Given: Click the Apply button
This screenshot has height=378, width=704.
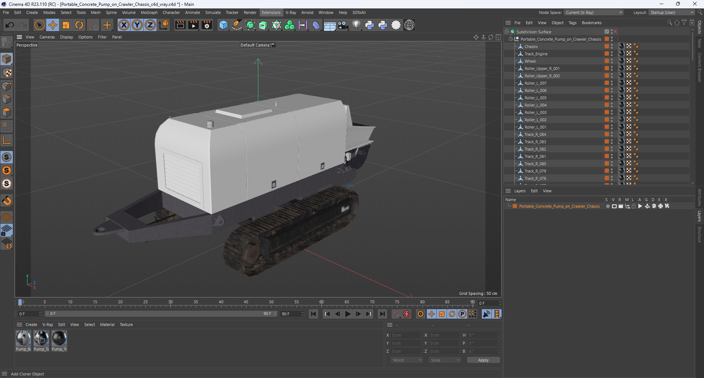Looking at the screenshot, I should click(483, 360).
